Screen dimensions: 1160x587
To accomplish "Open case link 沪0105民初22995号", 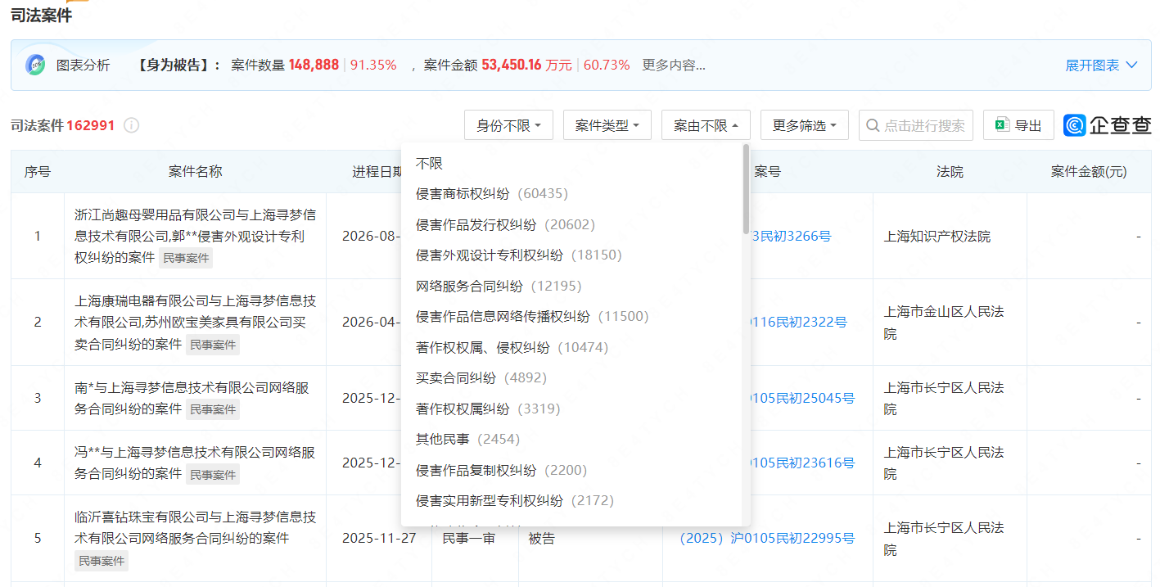I will pyautogui.click(x=768, y=538).
